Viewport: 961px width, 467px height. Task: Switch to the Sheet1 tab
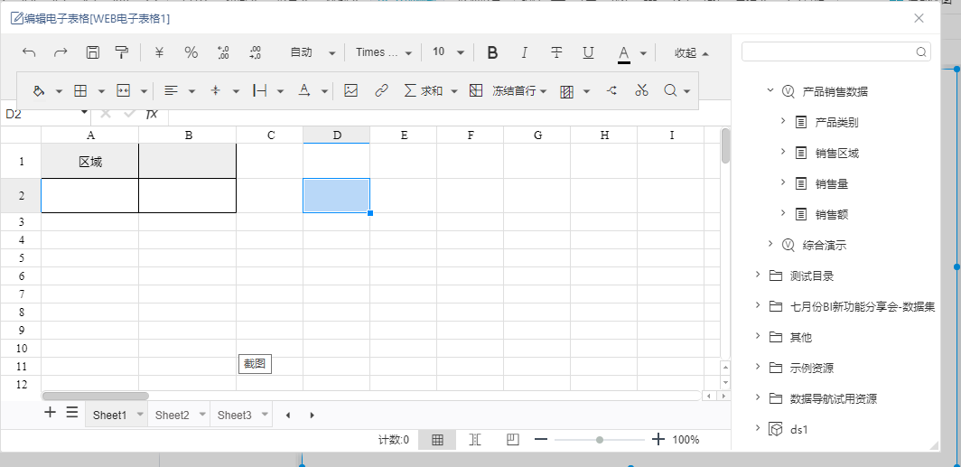pos(109,415)
